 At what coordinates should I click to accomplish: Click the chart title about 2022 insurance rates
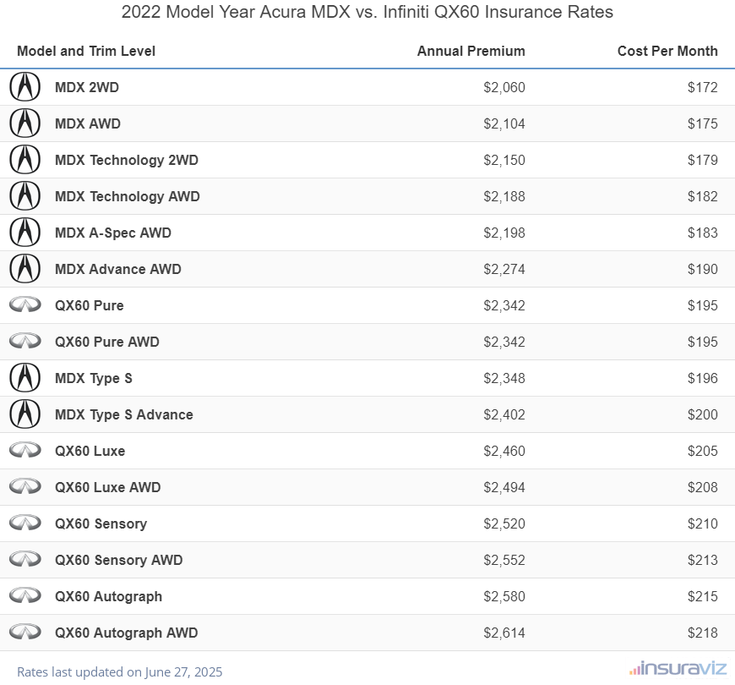367,12
